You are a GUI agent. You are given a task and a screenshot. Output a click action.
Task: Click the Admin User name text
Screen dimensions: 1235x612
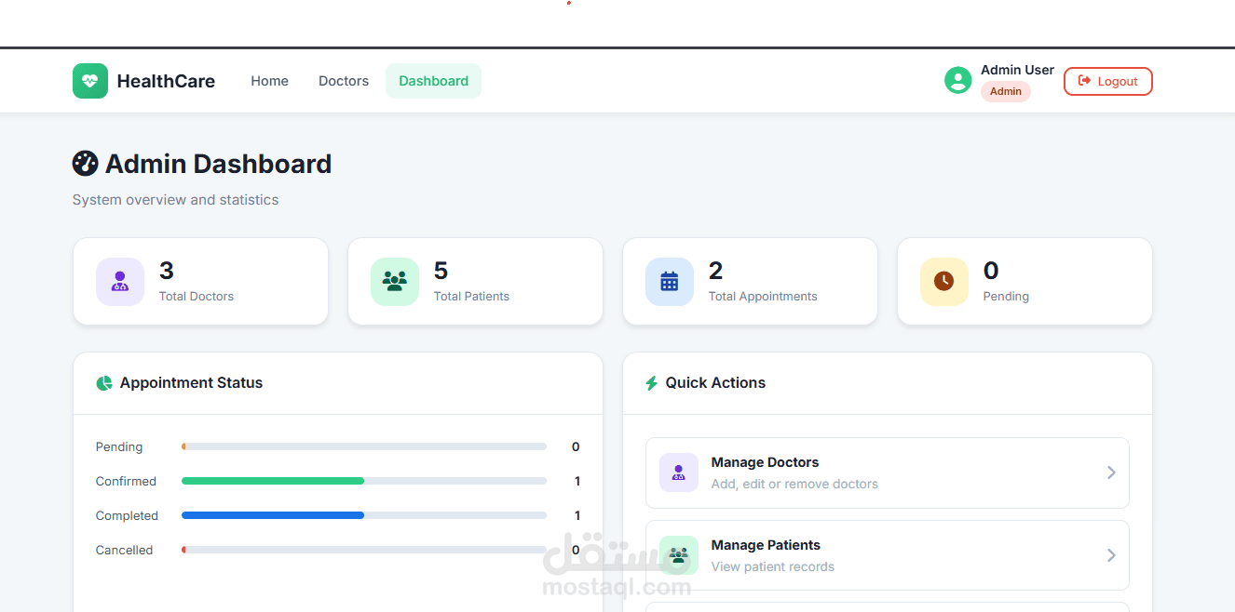pyautogui.click(x=1017, y=70)
